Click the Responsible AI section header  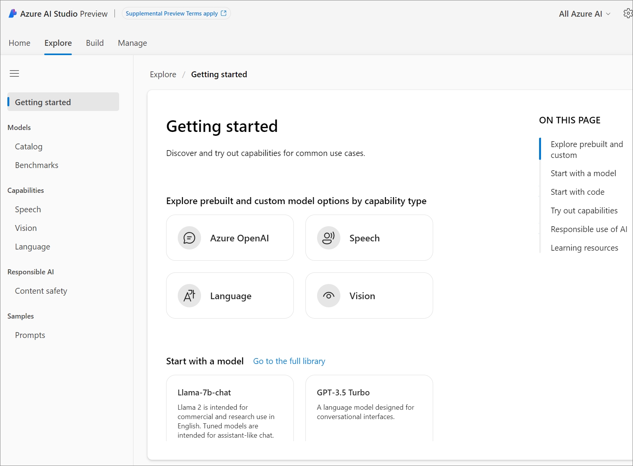tap(31, 272)
